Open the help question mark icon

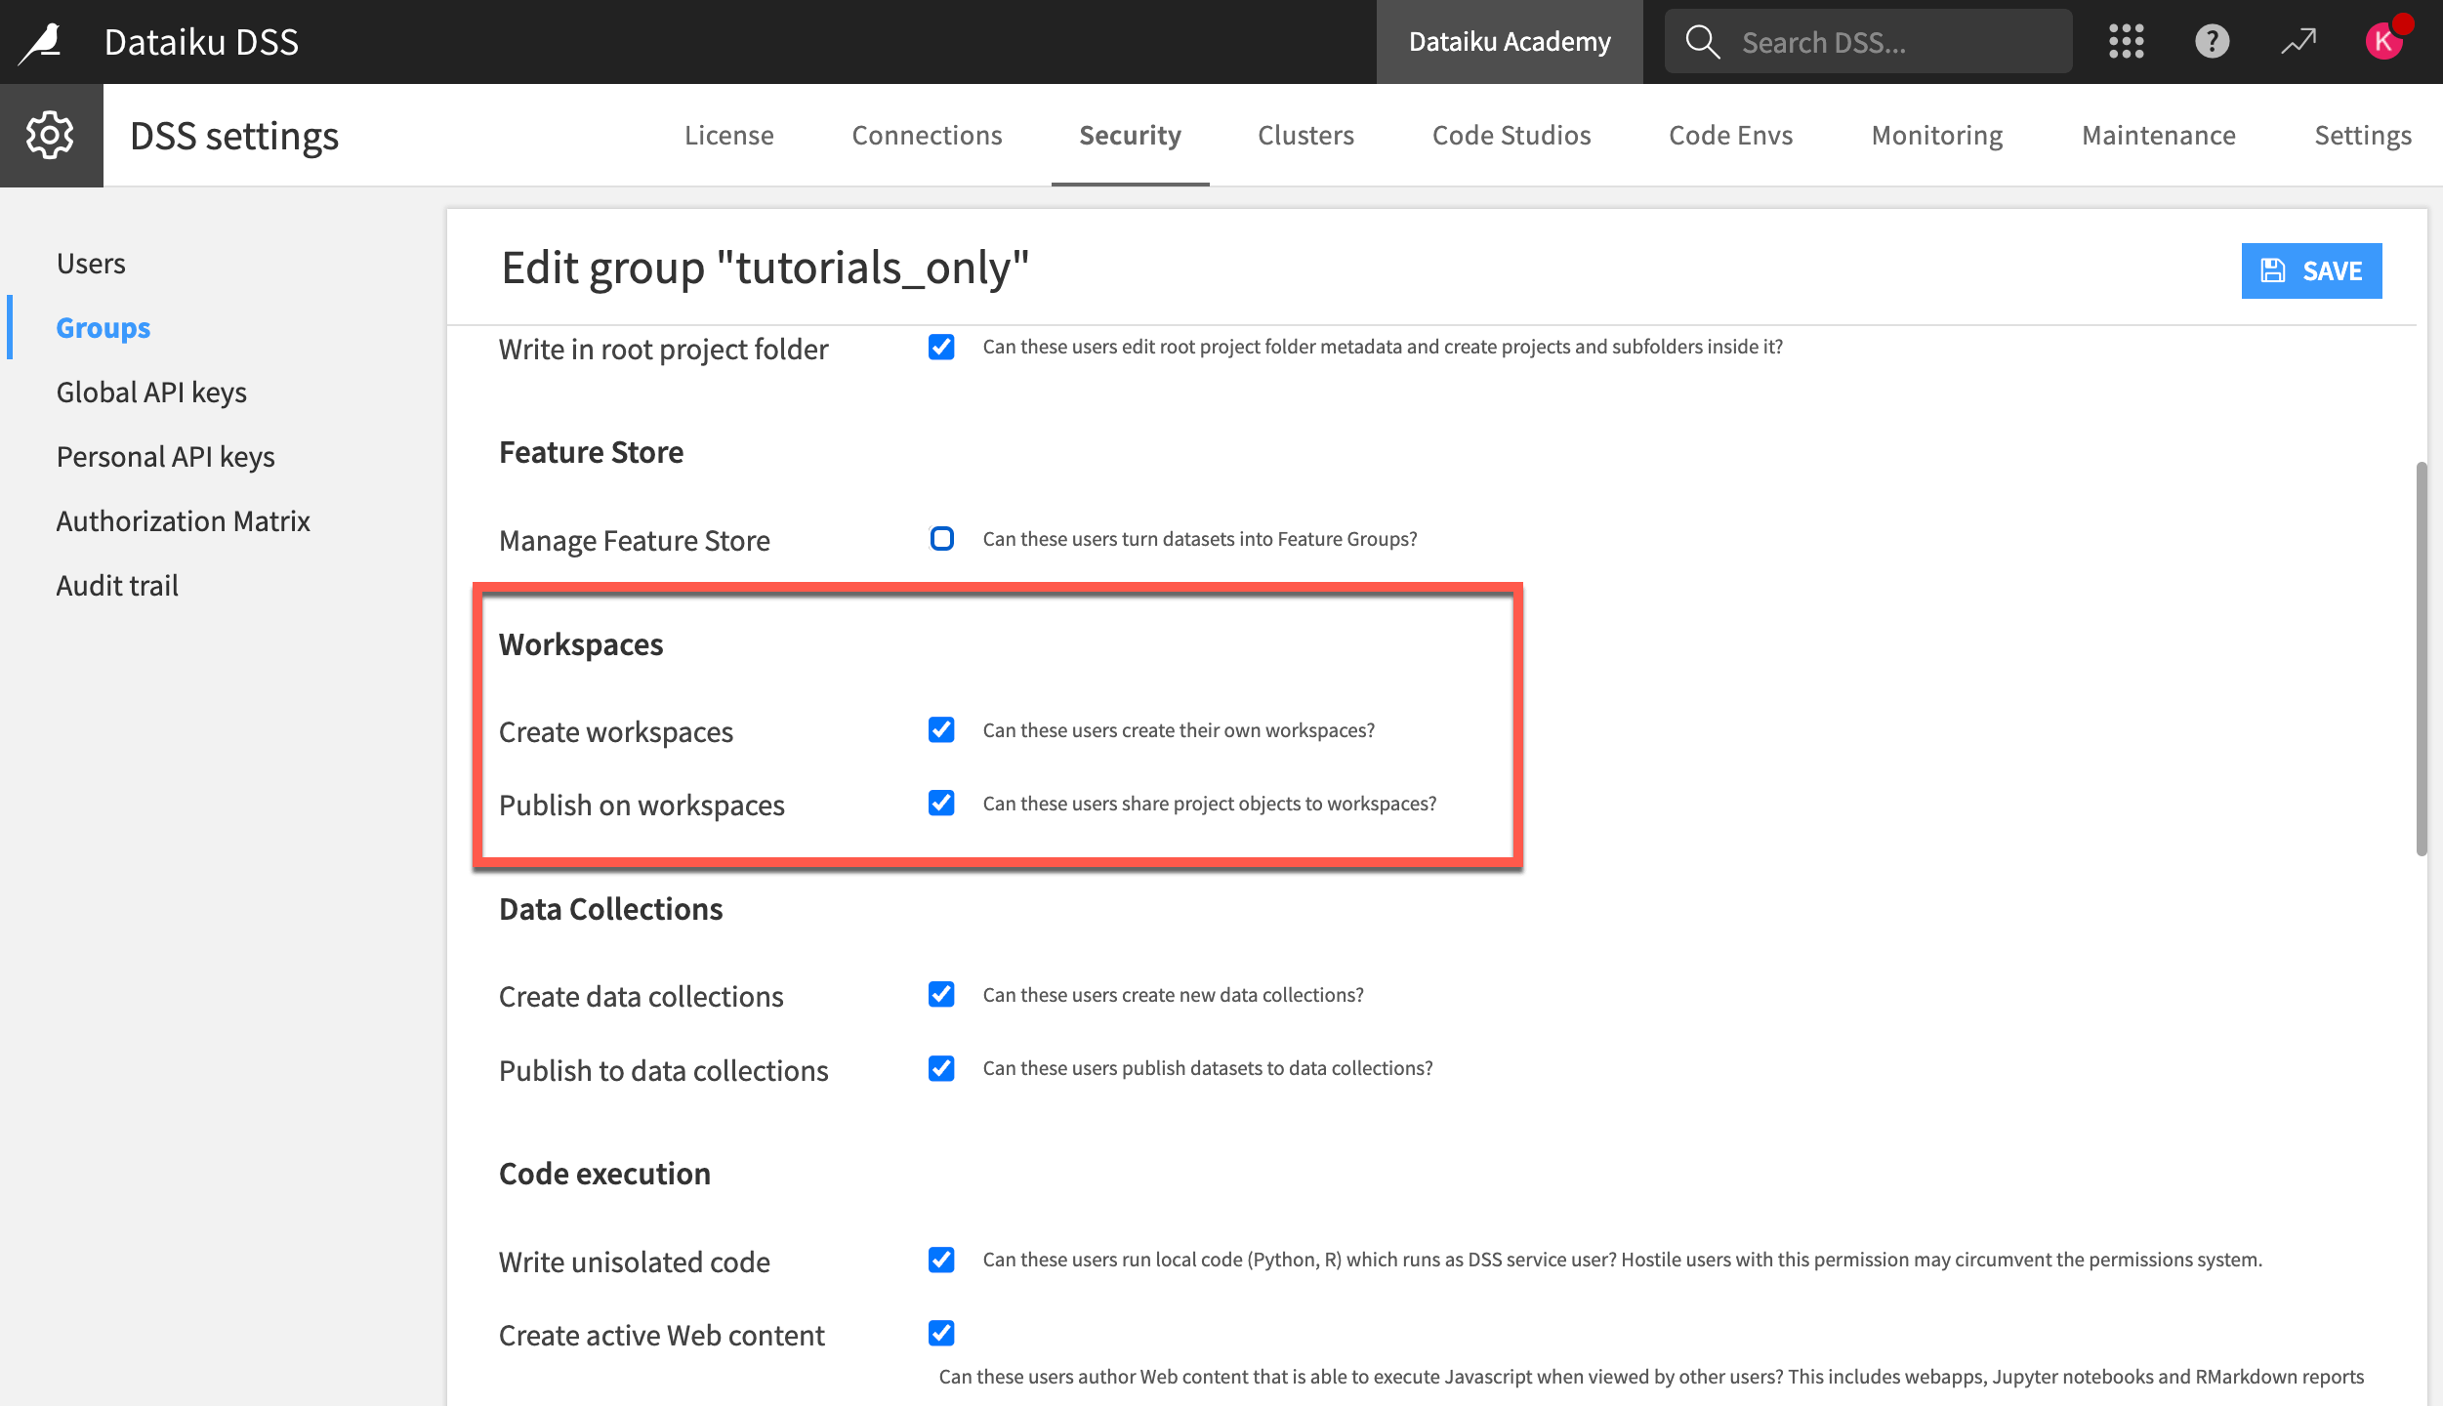click(2211, 41)
